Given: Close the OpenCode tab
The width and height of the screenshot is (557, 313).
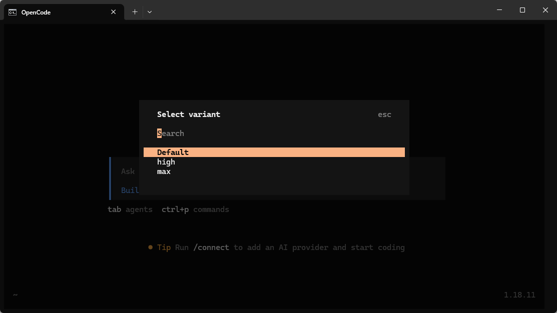Looking at the screenshot, I should 113,12.
